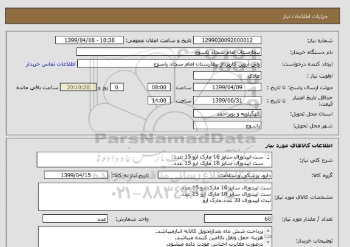
Task: Click the line درصورت مغایرت اجناس عودت داده میشود
Action: point(215,244)
